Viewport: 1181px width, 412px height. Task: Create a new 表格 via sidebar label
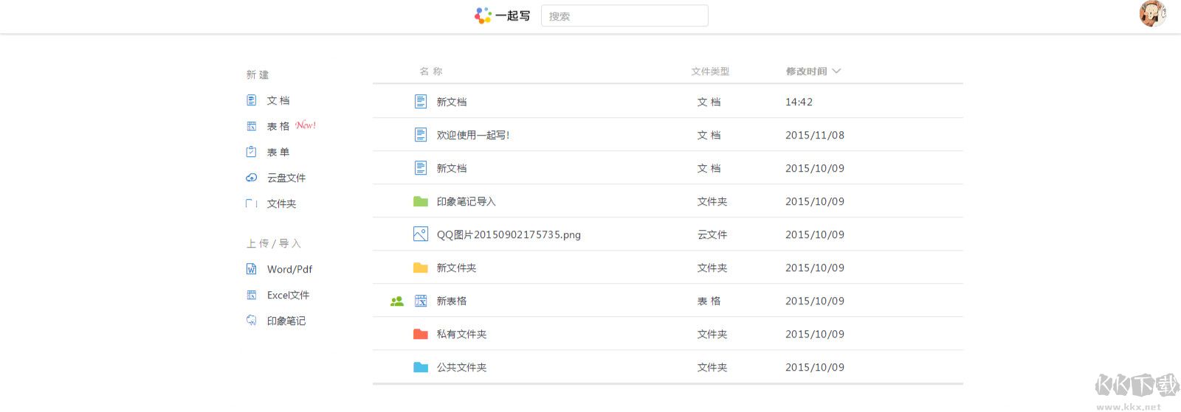point(278,126)
